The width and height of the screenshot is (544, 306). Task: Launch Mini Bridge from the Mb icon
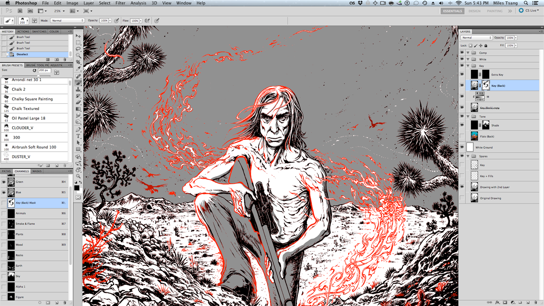pyautogui.click(x=30, y=11)
